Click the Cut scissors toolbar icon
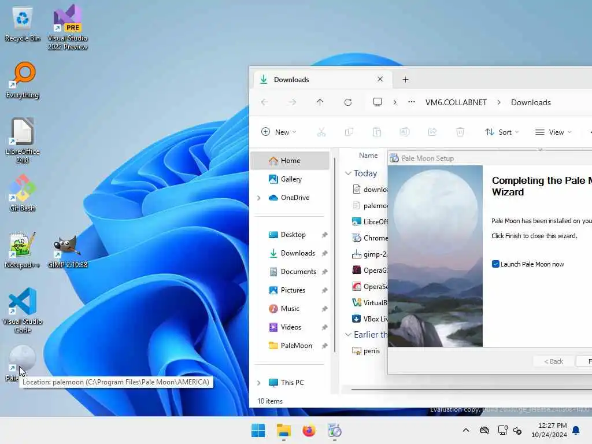This screenshot has height=444, width=592. click(x=321, y=132)
